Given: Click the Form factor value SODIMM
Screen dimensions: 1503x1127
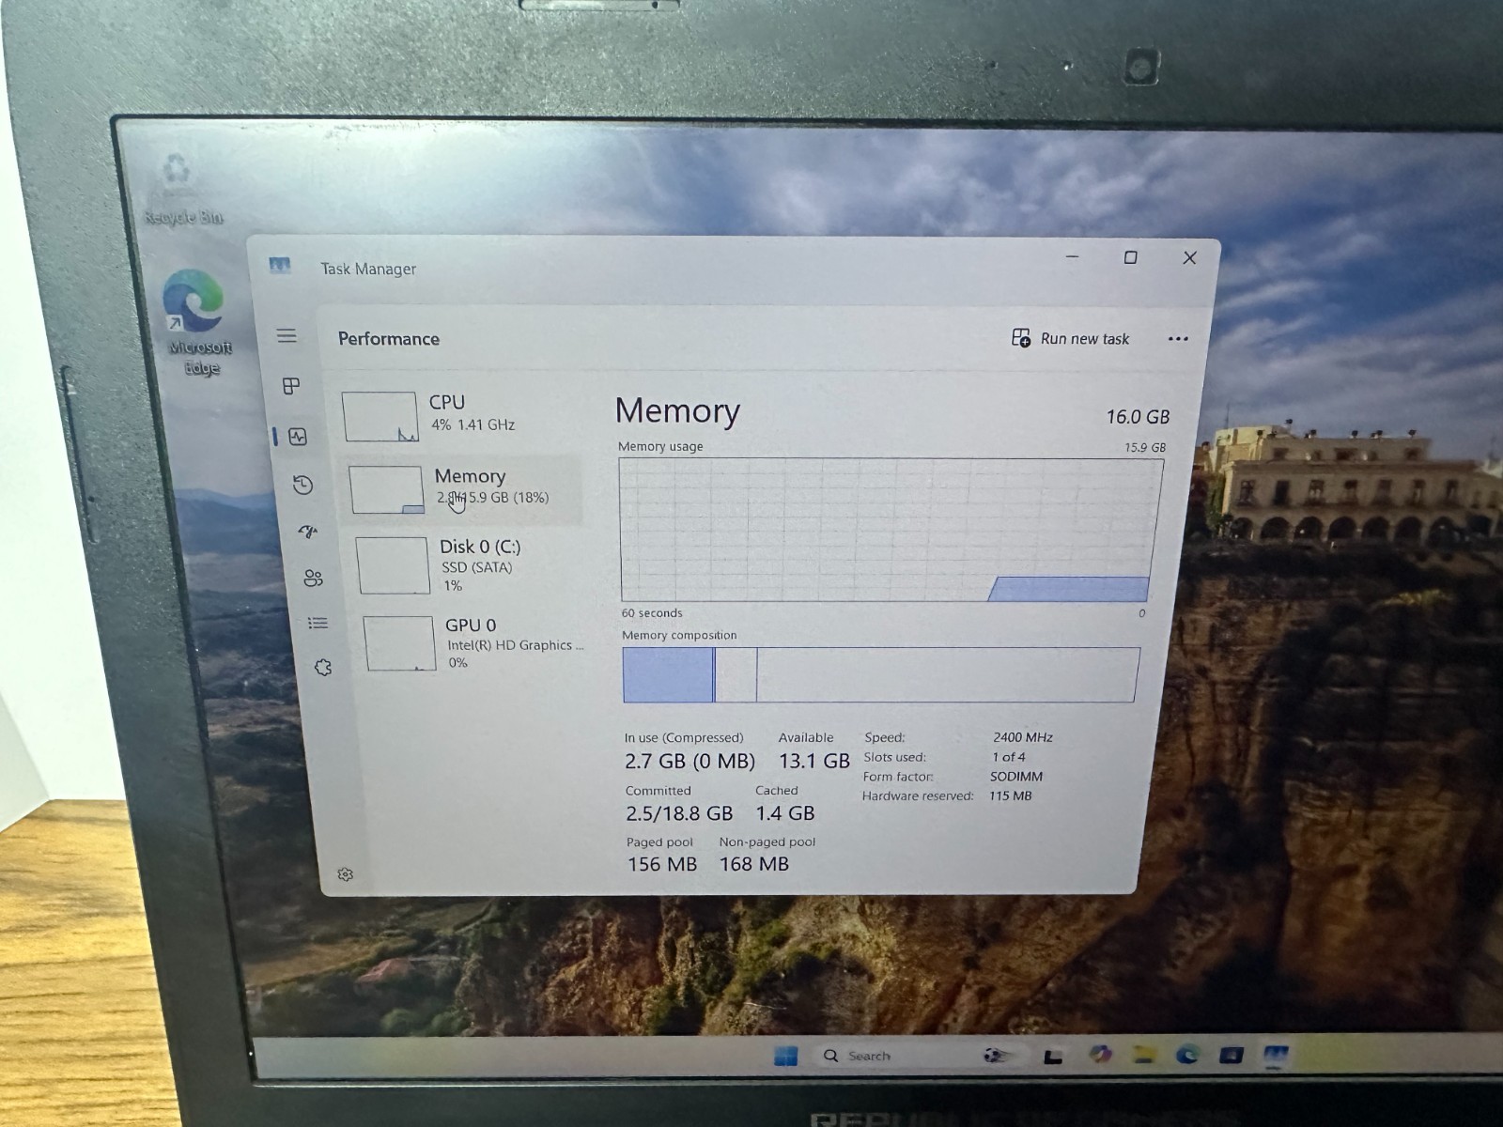Looking at the screenshot, I should coord(1016,777).
